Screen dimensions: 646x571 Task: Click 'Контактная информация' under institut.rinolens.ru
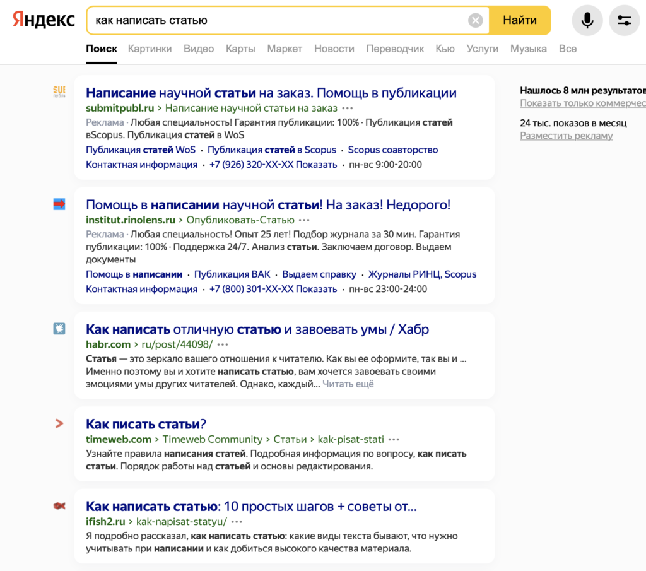pyautogui.click(x=141, y=289)
